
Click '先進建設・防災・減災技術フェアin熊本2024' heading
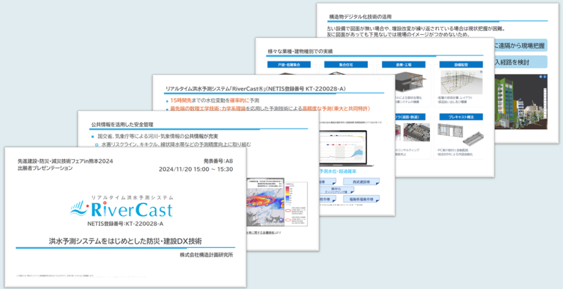pyautogui.click(x=65, y=161)
